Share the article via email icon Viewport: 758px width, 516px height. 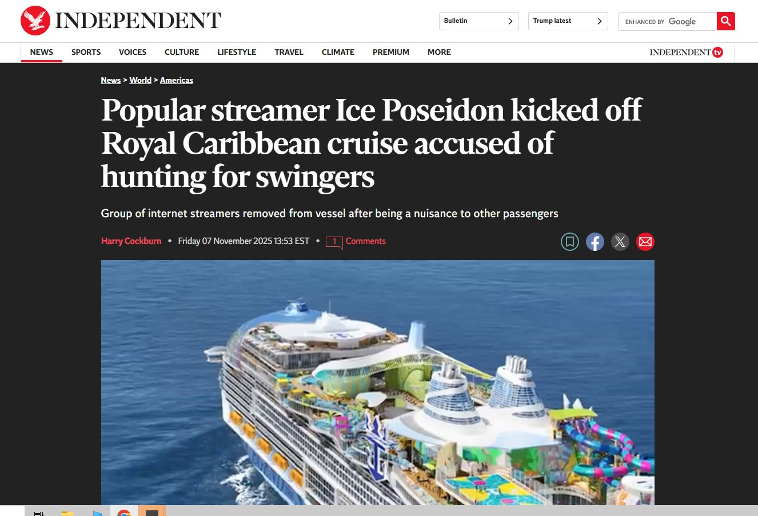click(x=645, y=242)
